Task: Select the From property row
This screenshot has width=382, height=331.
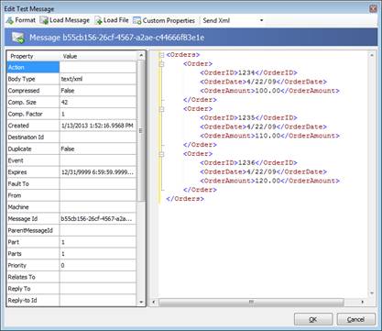Action: click(x=71, y=195)
